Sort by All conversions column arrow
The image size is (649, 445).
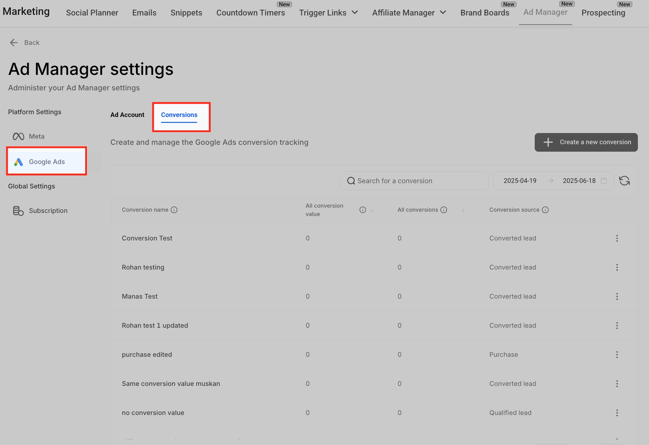point(463,210)
